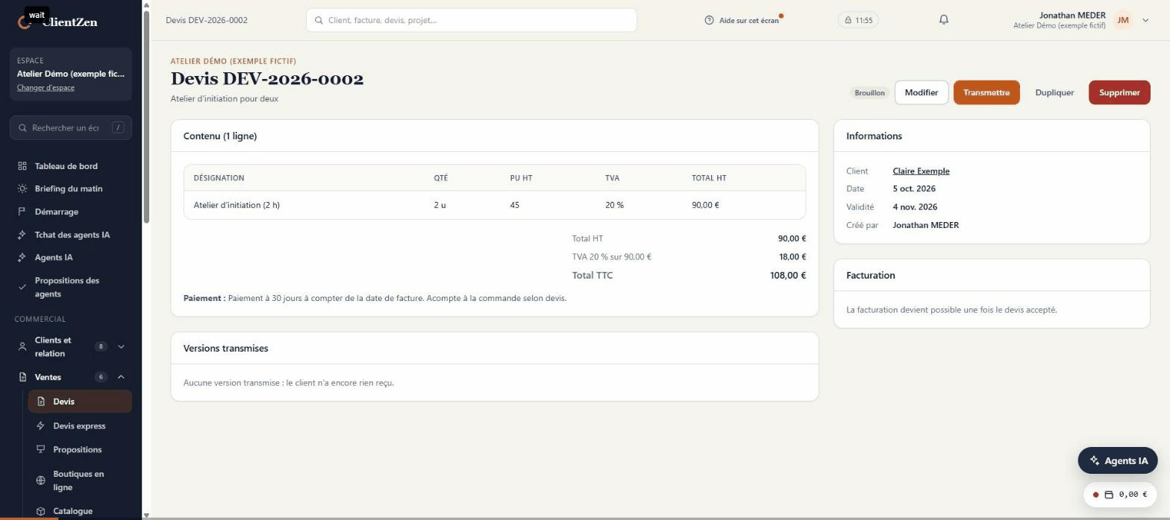Focus the global search field
The image size is (1170, 520).
[x=472, y=20]
